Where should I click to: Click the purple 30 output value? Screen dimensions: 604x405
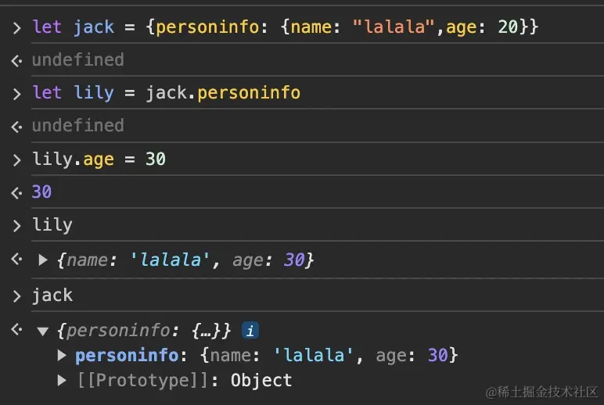pyautogui.click(x=41, y=192)
